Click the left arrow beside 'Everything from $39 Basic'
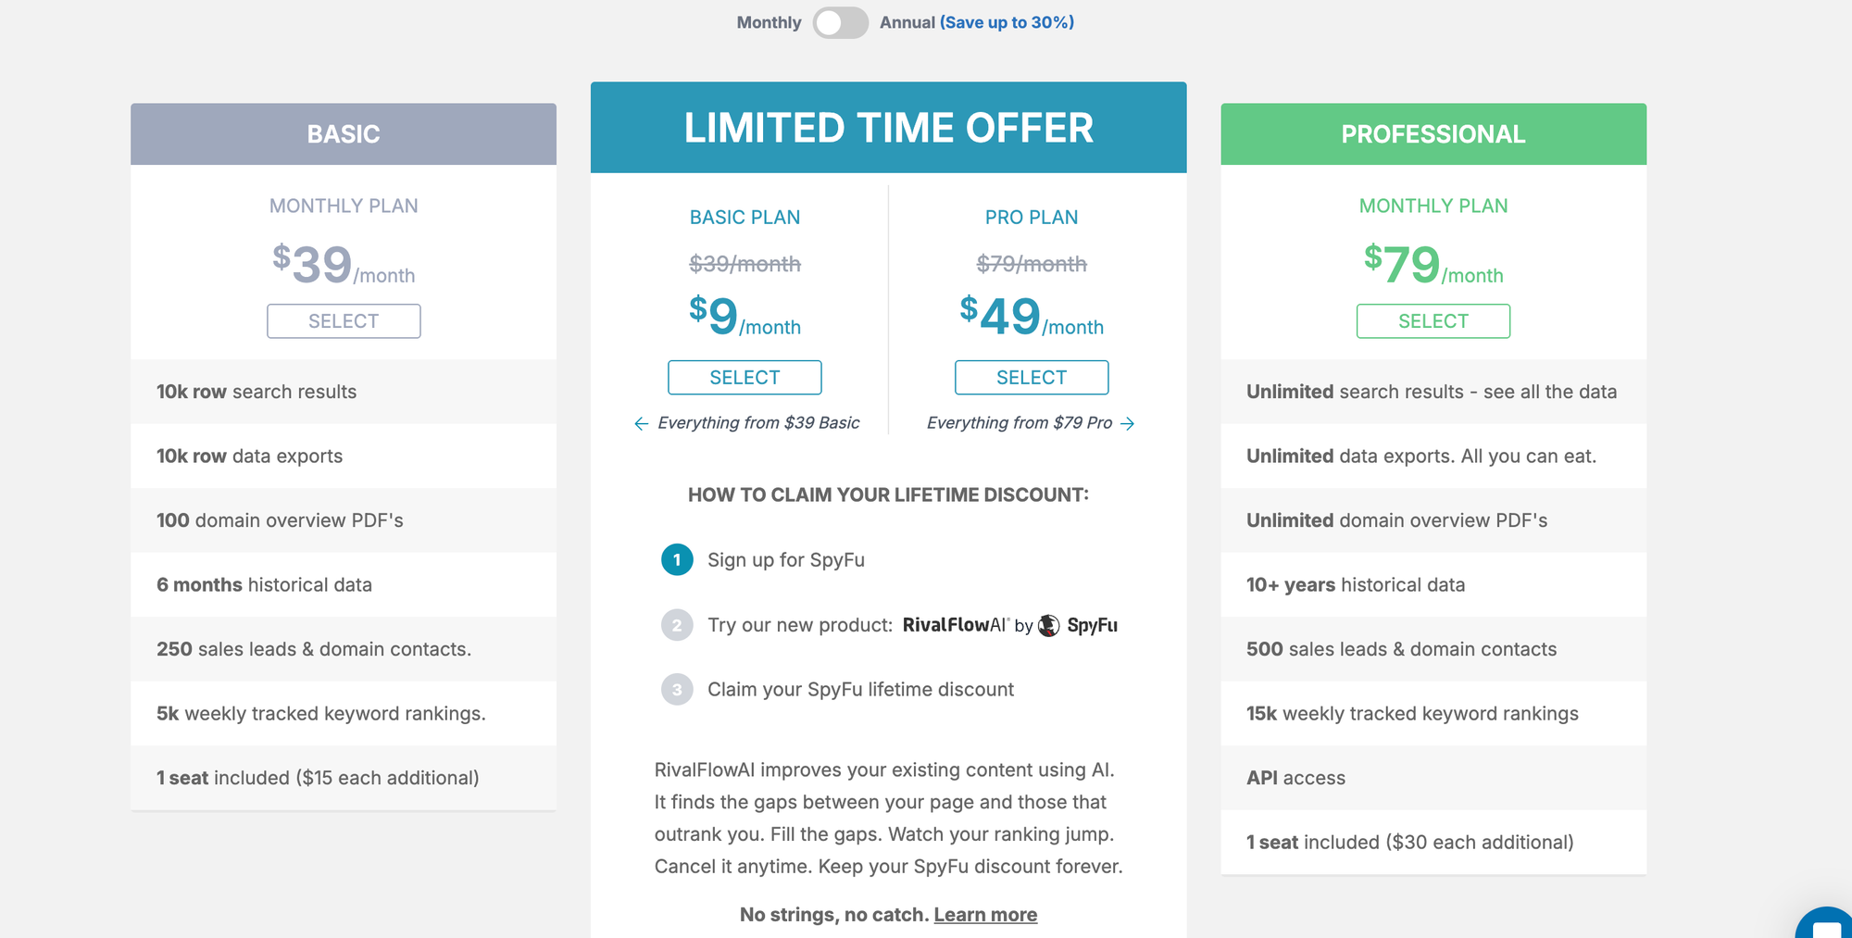1852x938 pixels. click(641, 423)
